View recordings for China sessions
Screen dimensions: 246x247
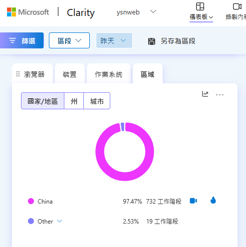coord(194,201)
